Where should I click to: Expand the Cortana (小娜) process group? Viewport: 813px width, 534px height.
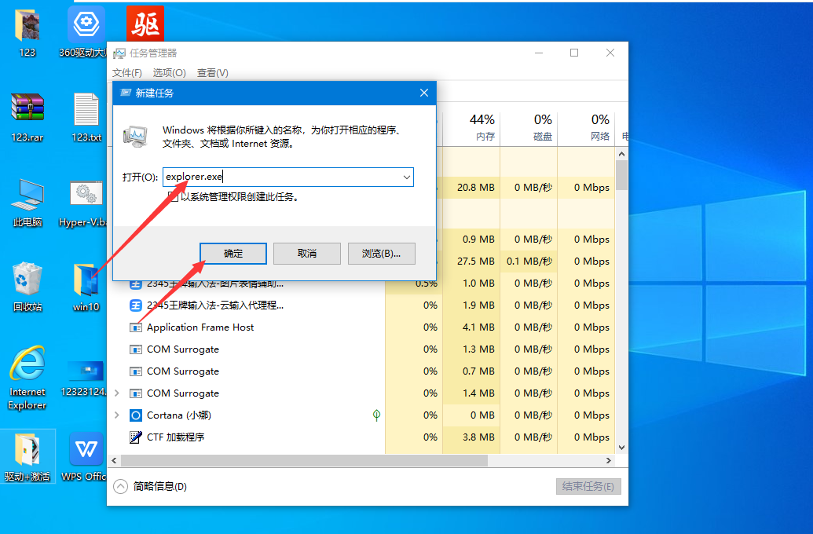tap(117, 415)
